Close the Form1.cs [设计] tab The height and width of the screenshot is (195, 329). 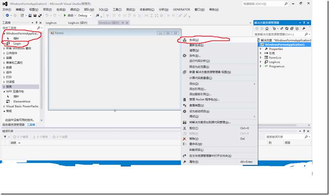click(x=127, y=23)
